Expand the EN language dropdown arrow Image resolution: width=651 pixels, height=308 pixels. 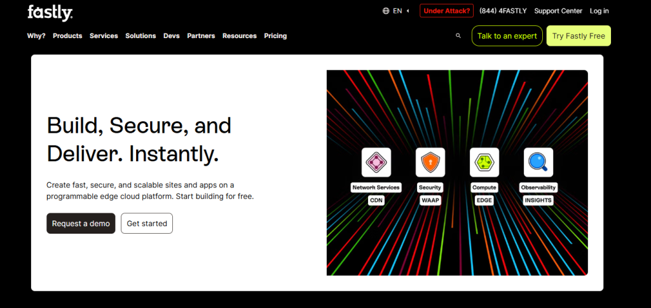point(408,11)
